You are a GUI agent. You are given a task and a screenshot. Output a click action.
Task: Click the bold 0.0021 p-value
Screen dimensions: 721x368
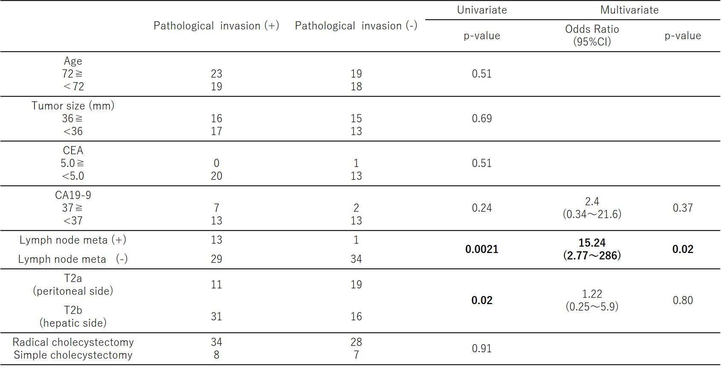[x=482, y=250]
